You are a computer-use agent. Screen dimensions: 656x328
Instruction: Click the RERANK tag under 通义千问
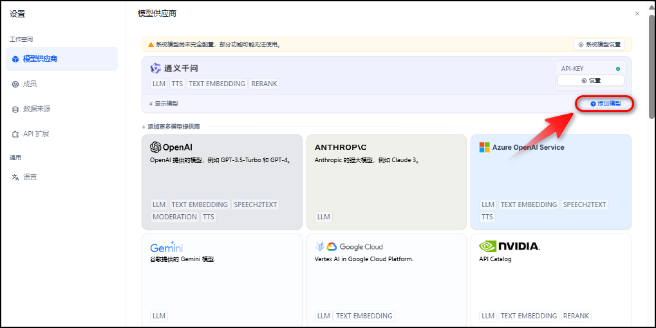click(x=264, y=84)
